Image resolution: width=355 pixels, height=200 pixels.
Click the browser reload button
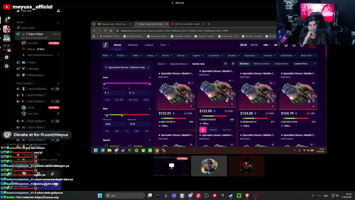coord(105,31)
